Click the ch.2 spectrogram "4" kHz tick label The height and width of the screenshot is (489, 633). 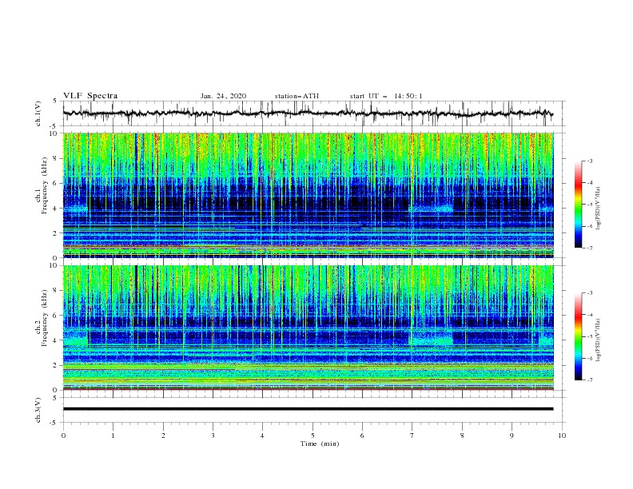pyautogui.click(x=56, y=340)
